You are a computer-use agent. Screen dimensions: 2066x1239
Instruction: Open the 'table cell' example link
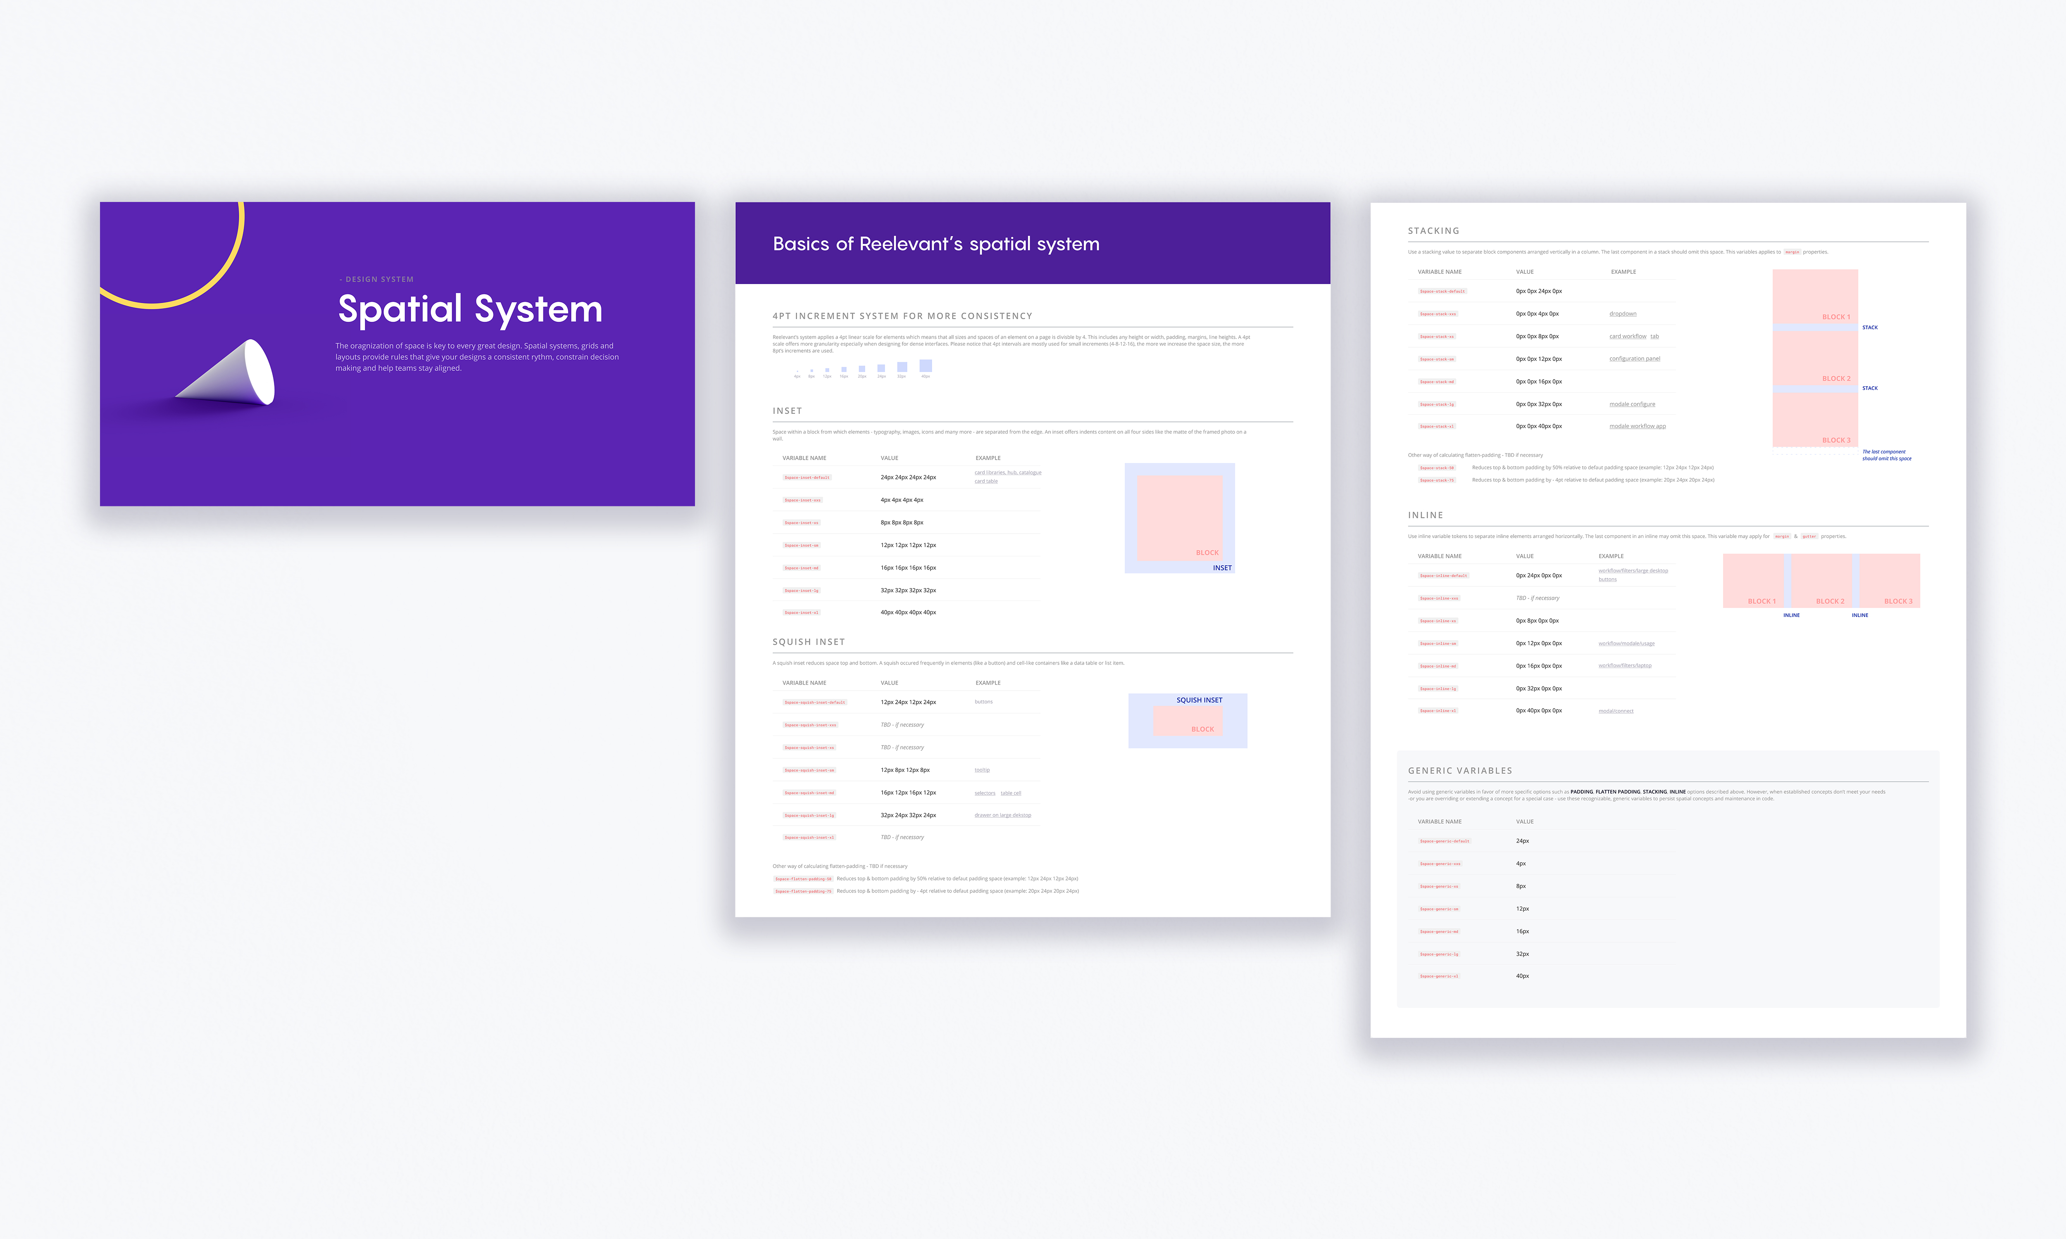click(x=1010, y=793)
